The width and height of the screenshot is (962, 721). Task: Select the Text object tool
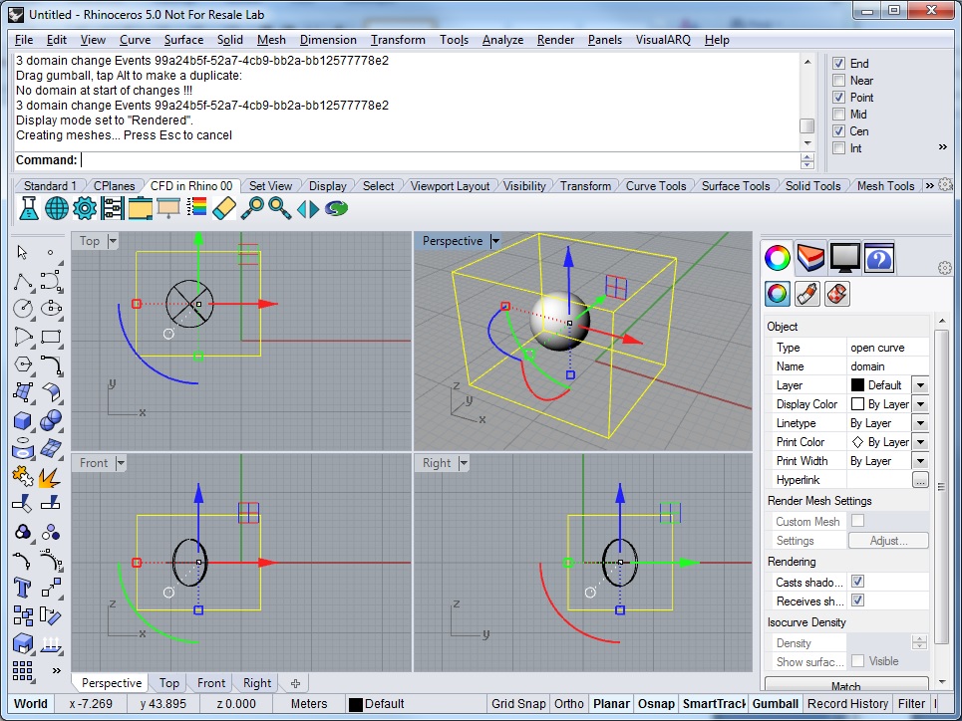(x=23, y=588)
